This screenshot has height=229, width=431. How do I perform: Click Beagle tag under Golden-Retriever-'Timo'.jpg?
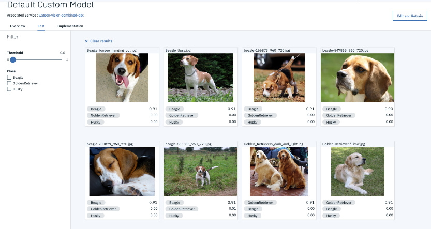pyautogui.click(x=332, y=209)
